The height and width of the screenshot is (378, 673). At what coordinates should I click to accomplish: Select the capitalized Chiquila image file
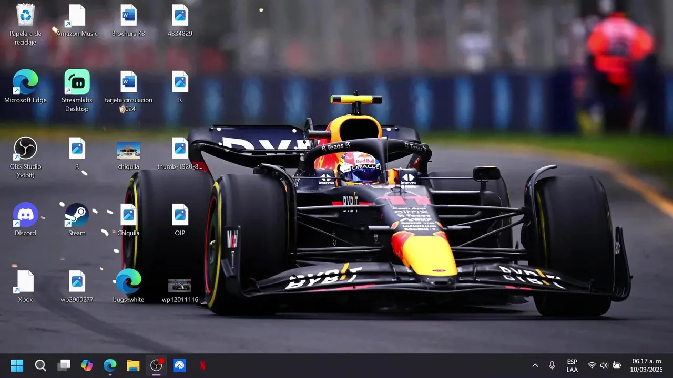(x=128, y=220)
